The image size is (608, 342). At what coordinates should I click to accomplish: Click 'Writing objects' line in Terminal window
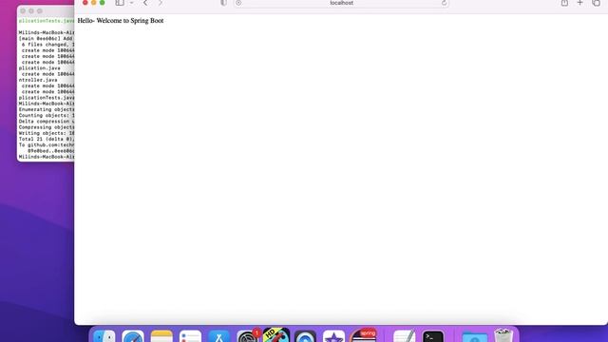click(x=47, y=133)
